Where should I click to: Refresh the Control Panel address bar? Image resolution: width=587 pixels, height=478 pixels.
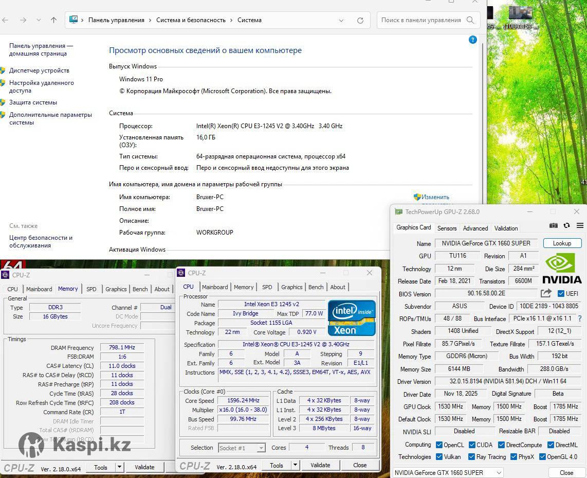pyautogui.click(x=360, y=21)
